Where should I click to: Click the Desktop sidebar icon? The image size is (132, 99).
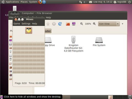coord(11,40)
